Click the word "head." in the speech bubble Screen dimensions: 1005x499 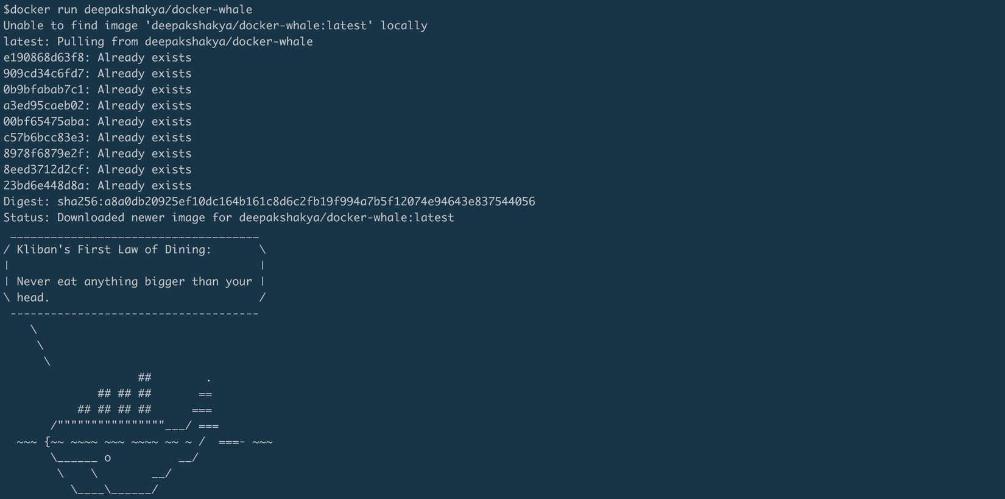pos(33,297)
